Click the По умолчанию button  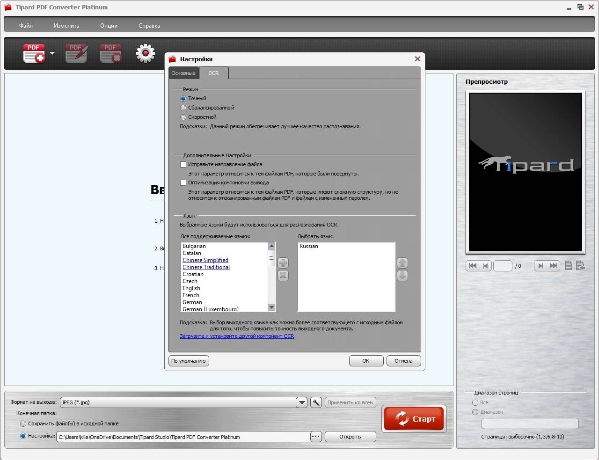point(189,361)
